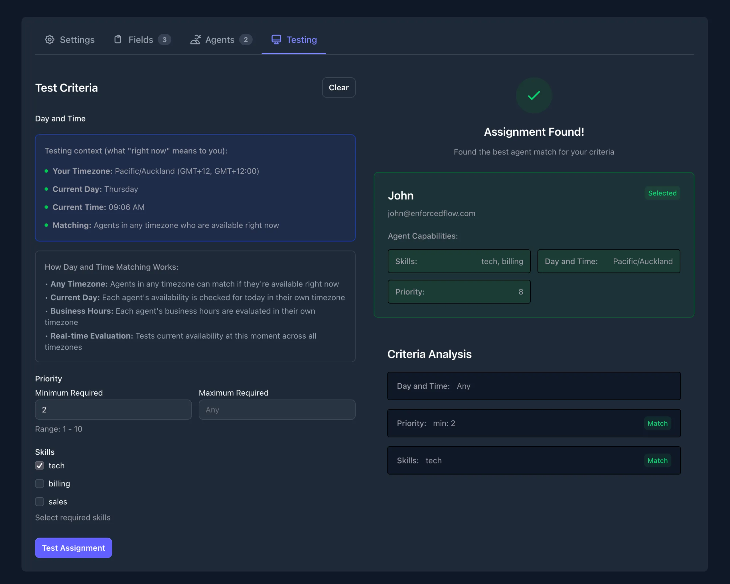The height and width of the screenshot is (584, 730).
Task: Click the Priority Match badge in analysis
Action: point(657,423)
